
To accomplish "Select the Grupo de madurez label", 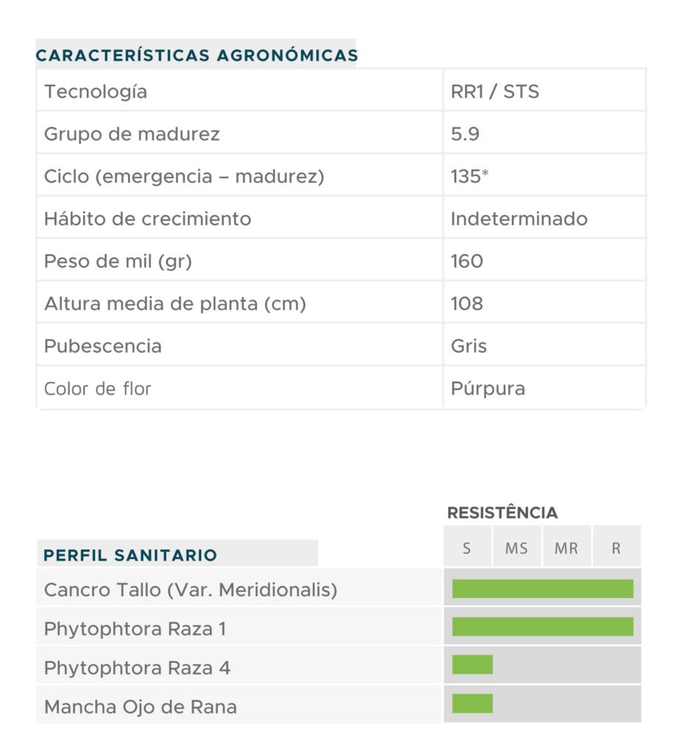I will 132,134.
